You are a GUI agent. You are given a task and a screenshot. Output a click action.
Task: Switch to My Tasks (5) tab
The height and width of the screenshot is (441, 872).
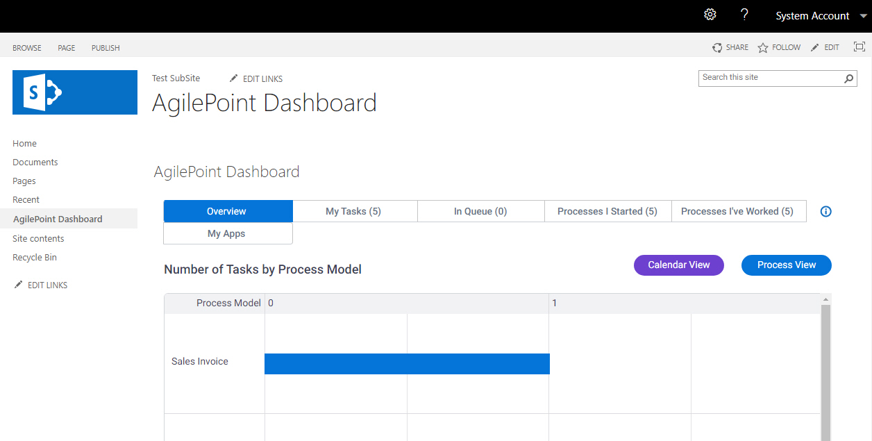click(x=355, y=211)
